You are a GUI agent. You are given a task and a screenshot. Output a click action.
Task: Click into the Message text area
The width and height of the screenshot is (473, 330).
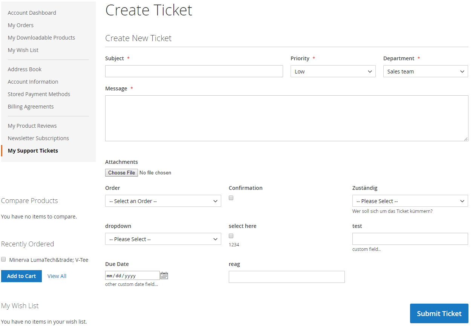[x=287, y=118]
